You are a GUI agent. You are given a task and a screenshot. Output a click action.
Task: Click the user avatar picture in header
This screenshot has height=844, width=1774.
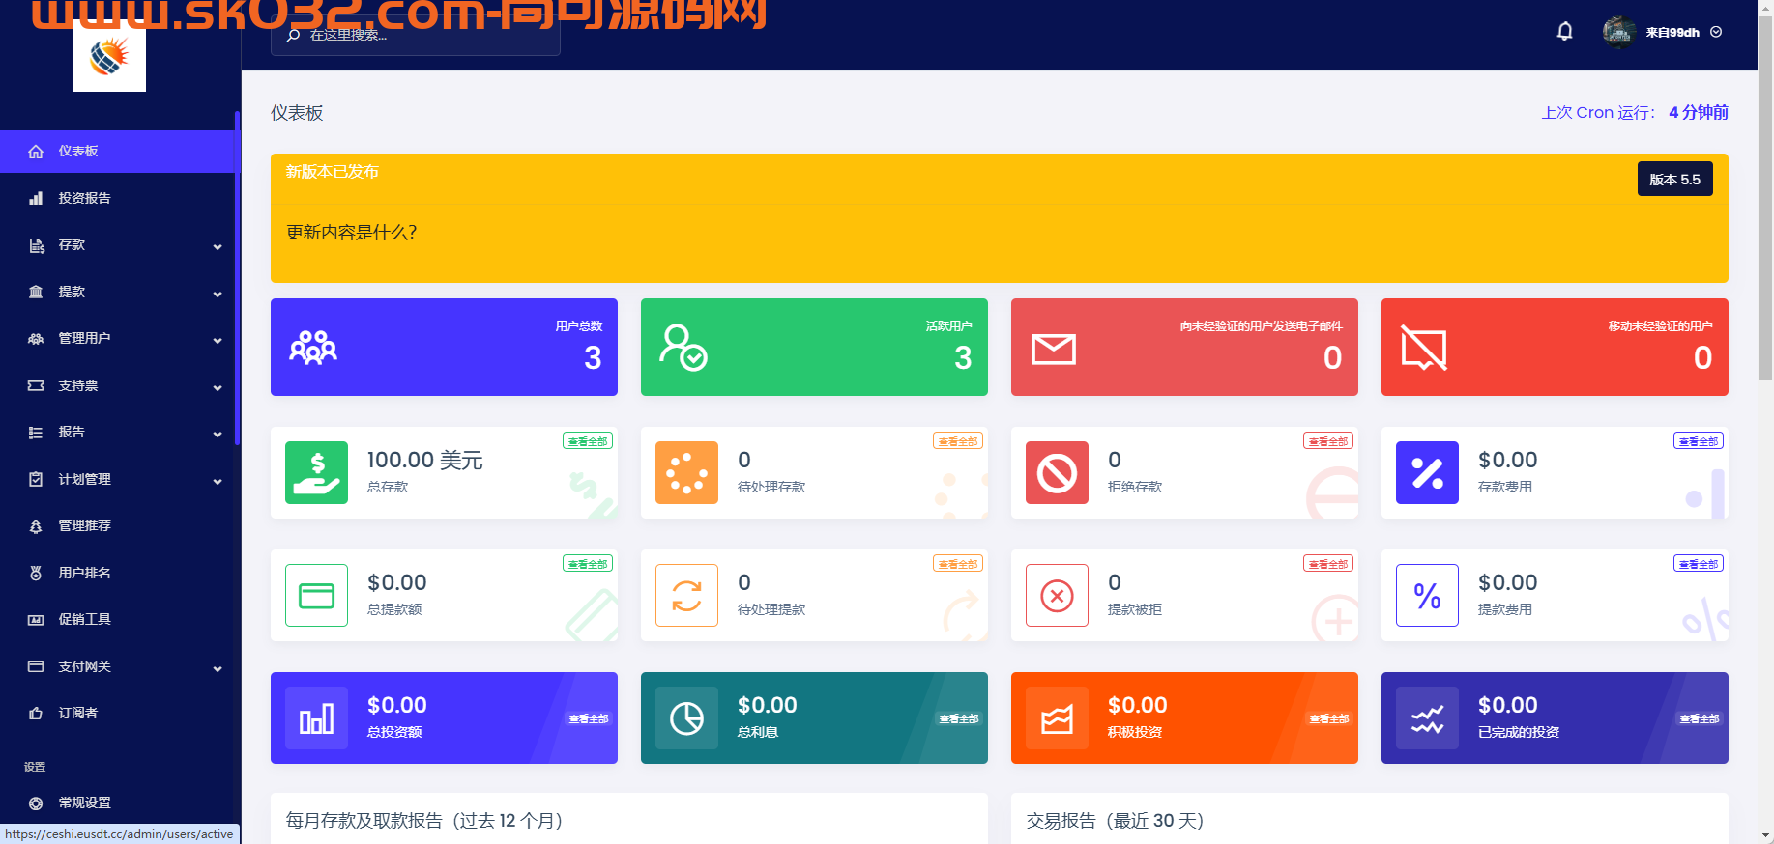pos(1618,32)
